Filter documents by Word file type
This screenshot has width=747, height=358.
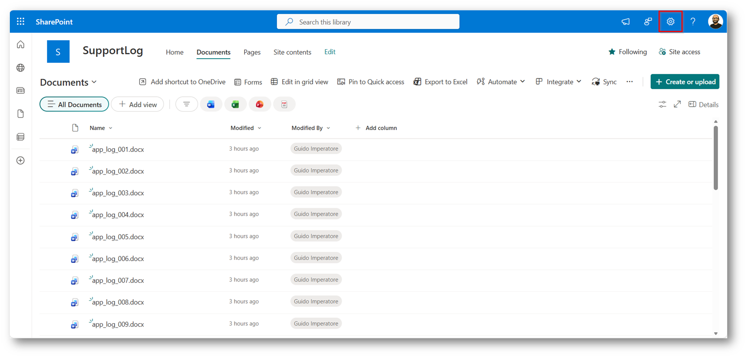pos(211,105)
